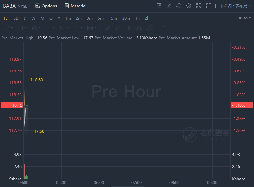The width and height of the screenshot is (254, 187).
Task: Open the chart grid layout icon
Action: click(x=209, y=6)
